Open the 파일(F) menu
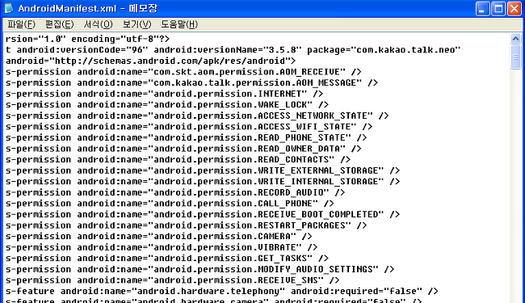Viewport: 525px width, 303px height. point(21,24)
